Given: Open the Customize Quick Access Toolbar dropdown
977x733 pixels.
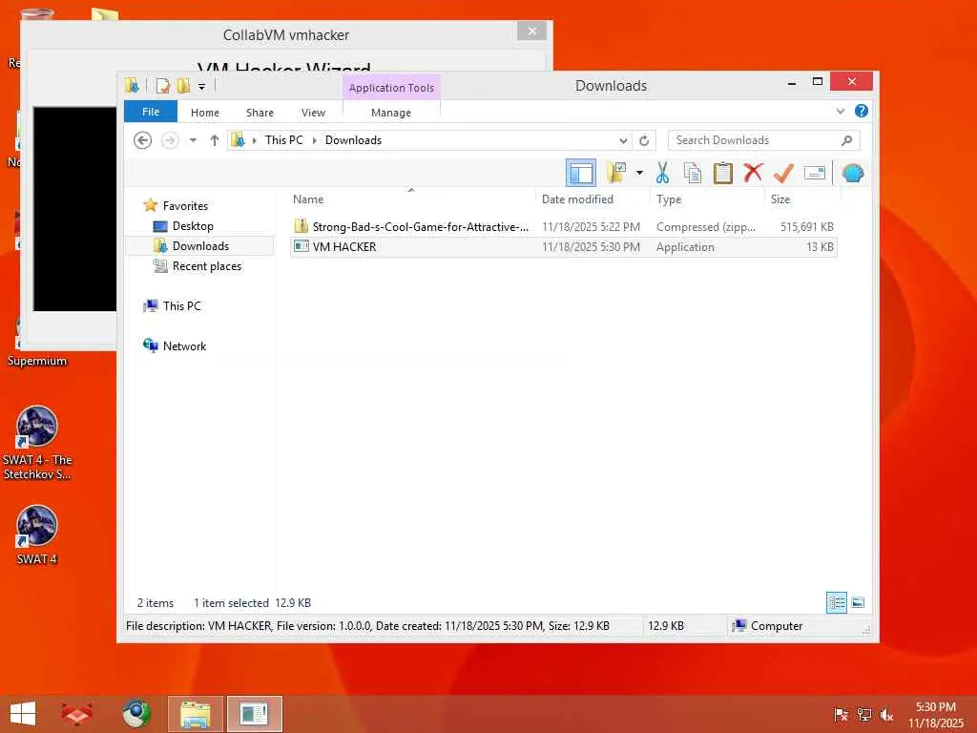Looking at the screenshot, I should pos(202,87).
